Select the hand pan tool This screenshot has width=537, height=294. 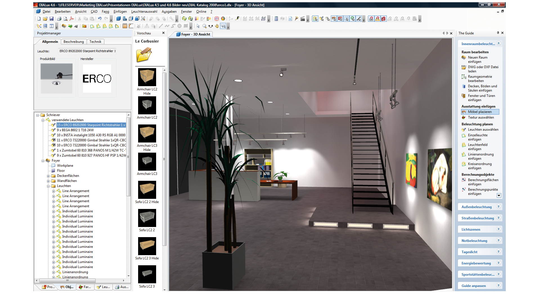(x=217, y=26)
